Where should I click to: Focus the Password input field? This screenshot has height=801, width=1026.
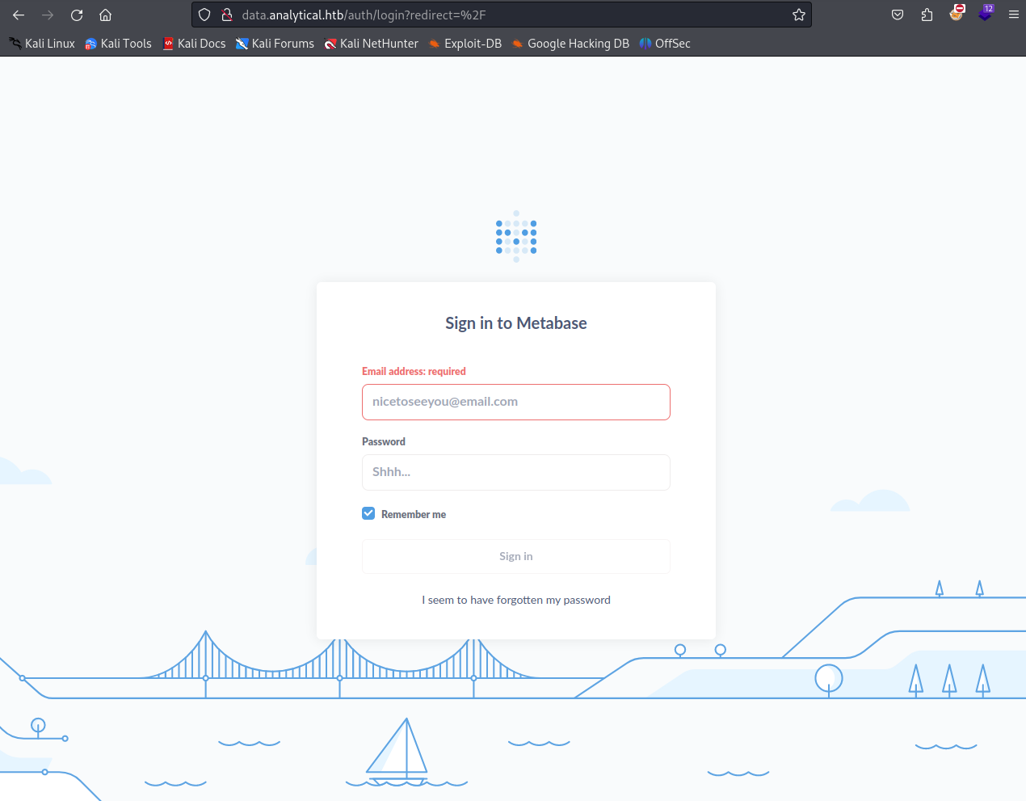516,472
